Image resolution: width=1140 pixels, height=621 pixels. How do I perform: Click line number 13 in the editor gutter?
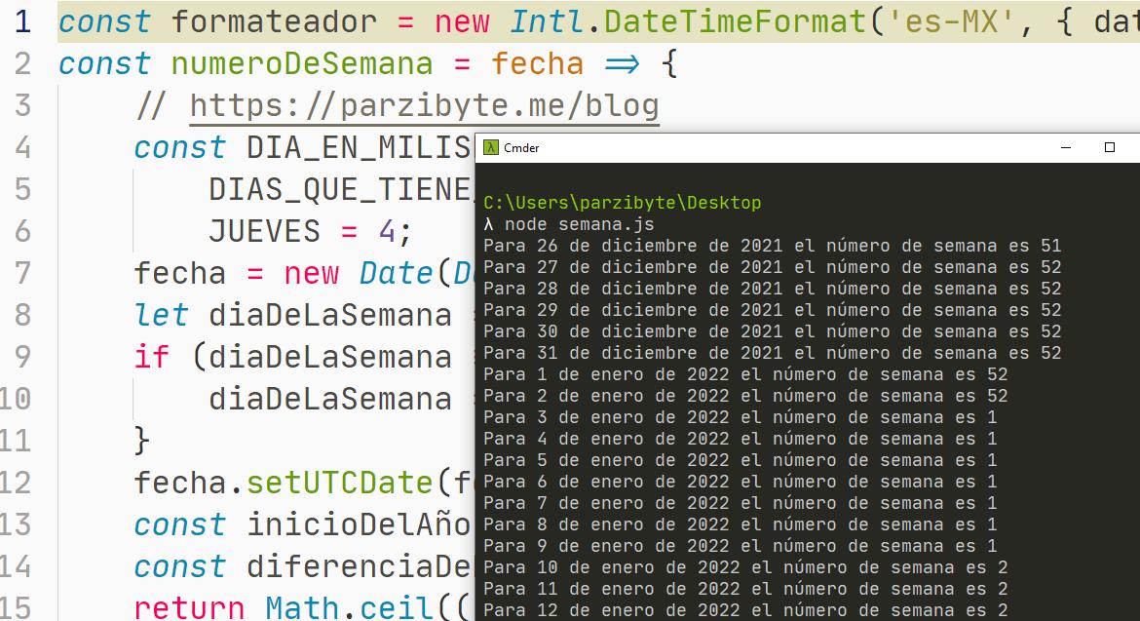click(16, 525)
